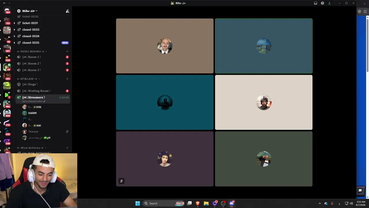Open server with 232 unread badge
The image size is (369, 208).
[7, 132]
